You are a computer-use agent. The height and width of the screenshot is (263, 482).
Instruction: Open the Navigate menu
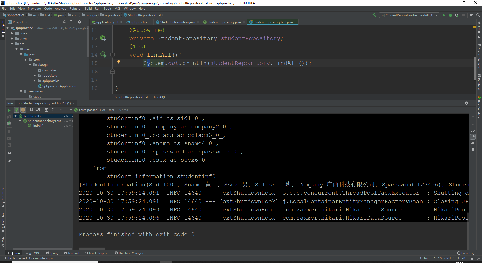point(34,8)
